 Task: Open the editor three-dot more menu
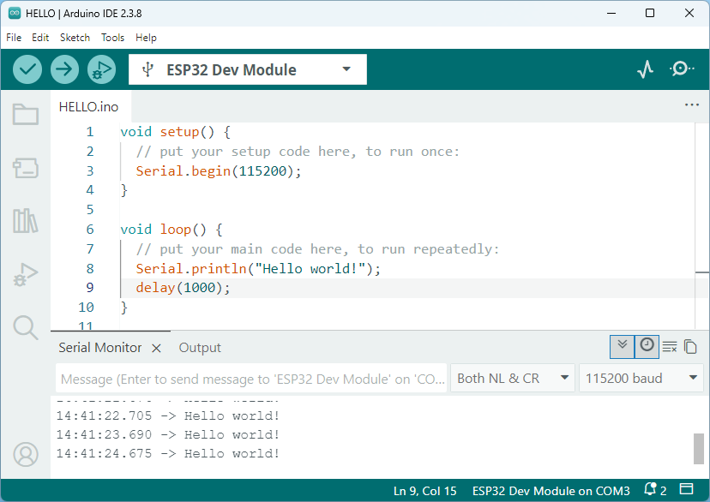691,105
